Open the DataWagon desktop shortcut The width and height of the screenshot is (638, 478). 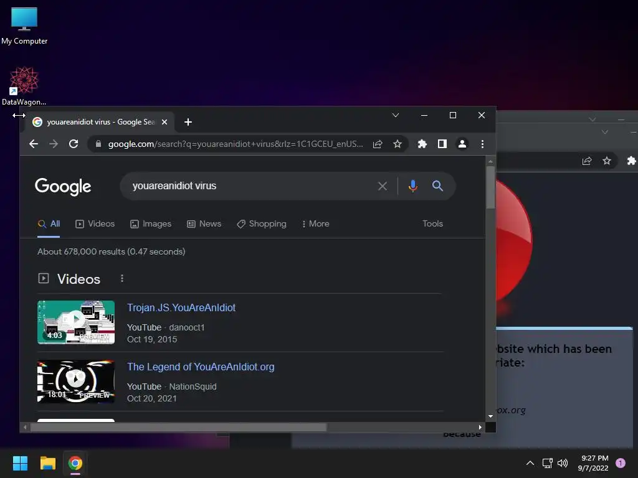tap(24, 86)
